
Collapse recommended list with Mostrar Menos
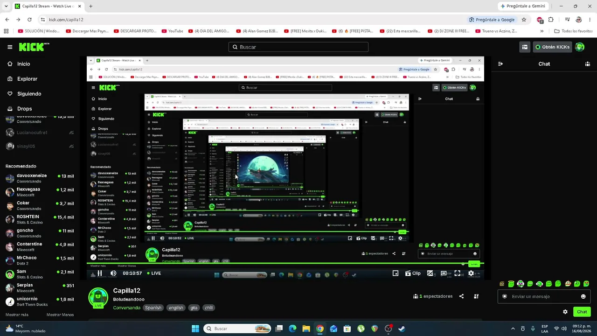(x=60, y=315)
